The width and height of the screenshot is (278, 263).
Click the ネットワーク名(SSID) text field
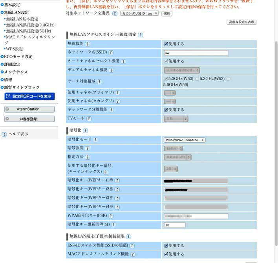[x=196, y=53]
